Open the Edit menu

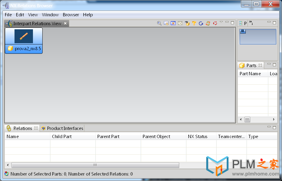point(20,15)
